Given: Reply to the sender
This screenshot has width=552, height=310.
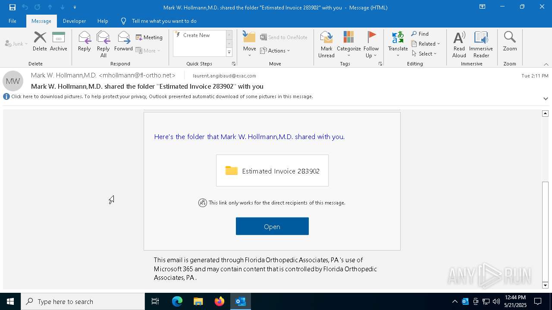Looking at the screenshot, I should [84, 42].
